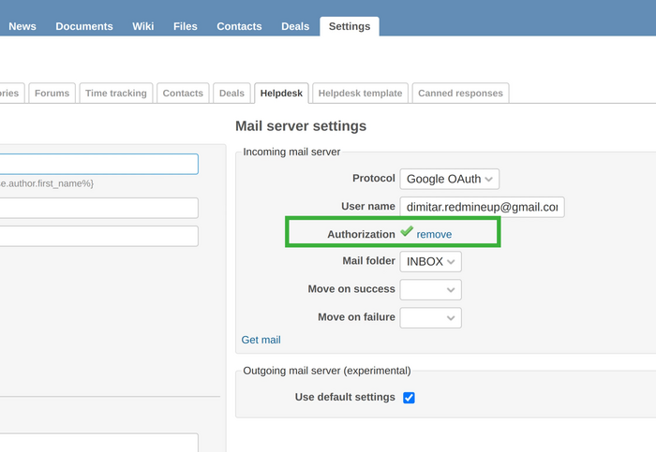
Task: Toggle the Use default settings checkbox
Action: 409,398
